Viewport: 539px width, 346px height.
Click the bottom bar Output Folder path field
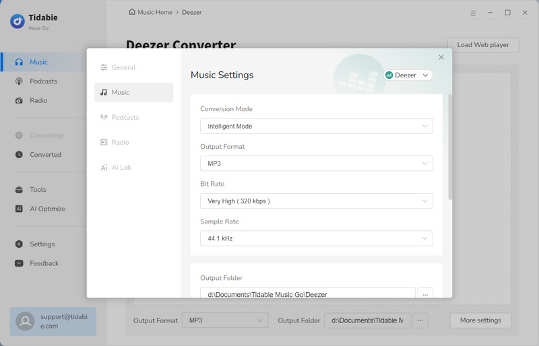click(367, 320)
